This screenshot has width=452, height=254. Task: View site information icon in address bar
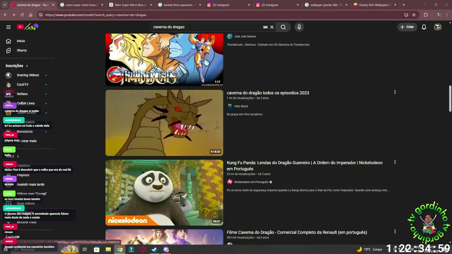[41, 15]
